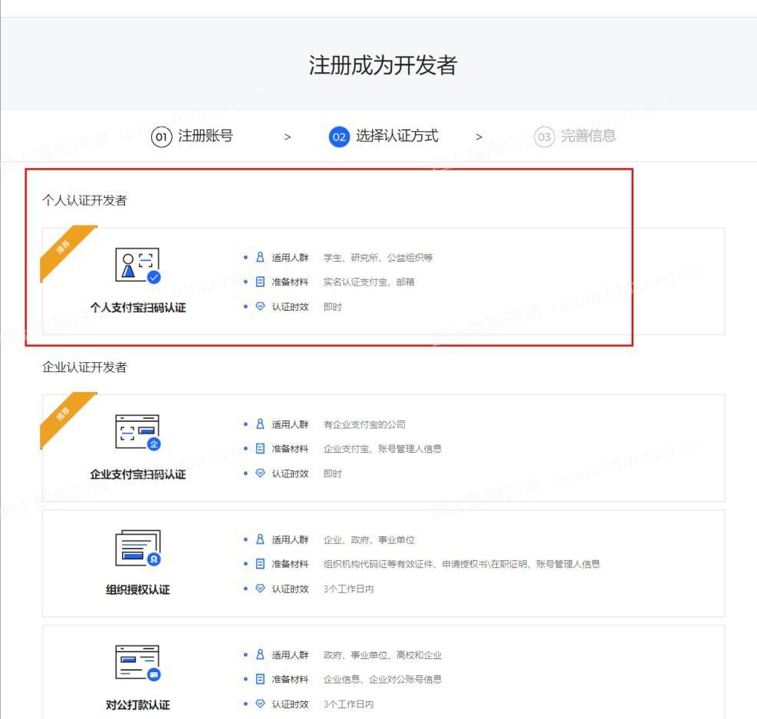Click shield icon in 对公打款认证 card
Image resolution: width=757 pixels, height=719 pixels.
(x=260, y=704)
